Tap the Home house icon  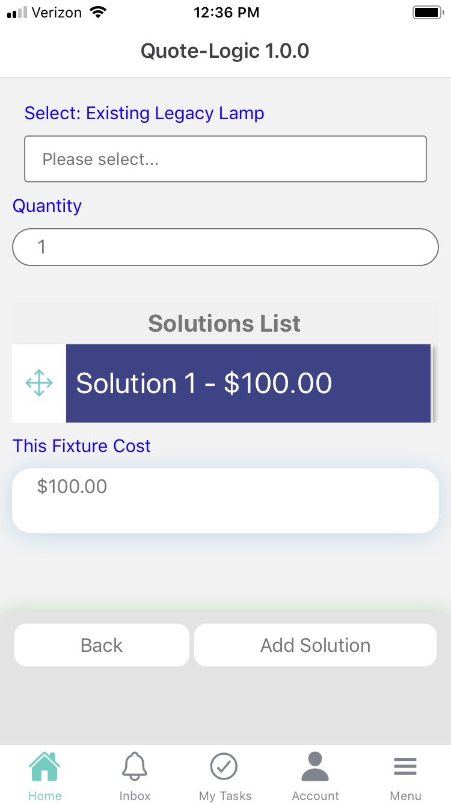pyautogui.click(x=44, y=767)
